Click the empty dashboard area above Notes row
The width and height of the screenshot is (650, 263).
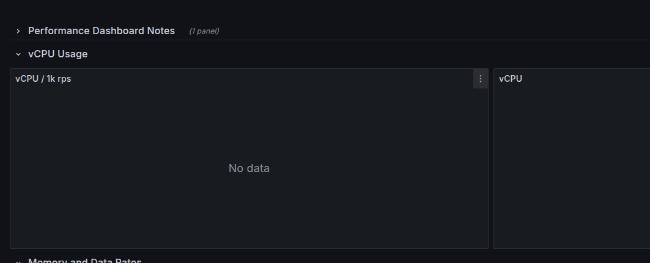[x=325, y=11]
